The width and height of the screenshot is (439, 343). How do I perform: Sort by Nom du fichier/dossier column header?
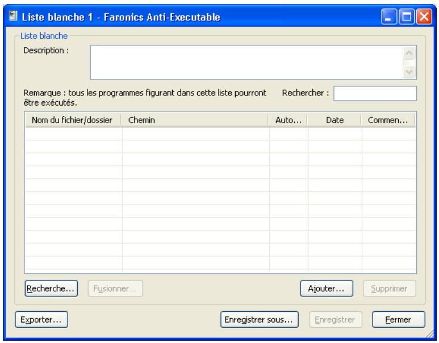(73, 120)
